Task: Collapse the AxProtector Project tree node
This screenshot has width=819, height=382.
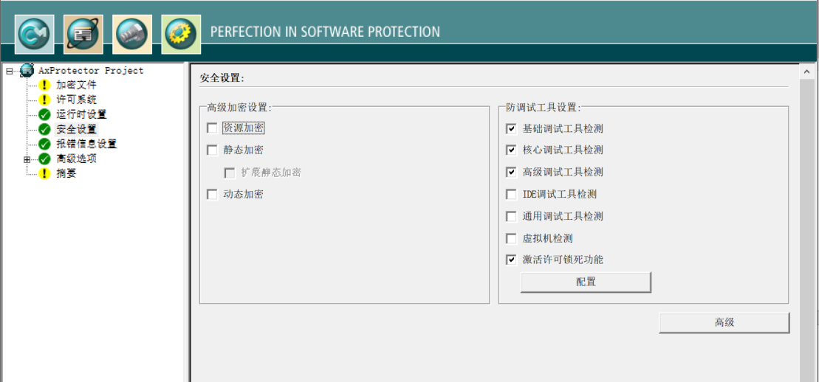Action: coord(10,72)
